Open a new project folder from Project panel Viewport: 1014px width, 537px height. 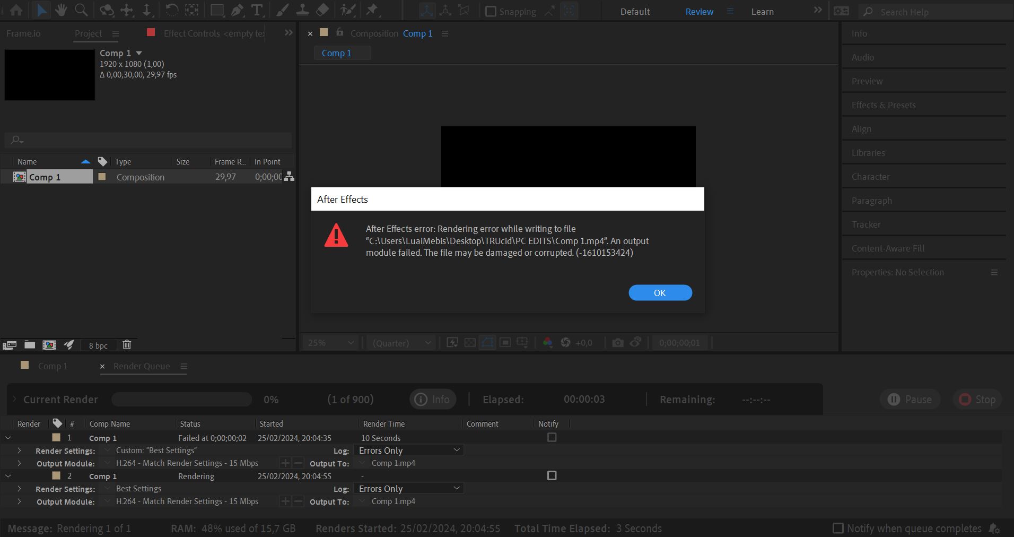pyautogui.click(x=29, y=345)
